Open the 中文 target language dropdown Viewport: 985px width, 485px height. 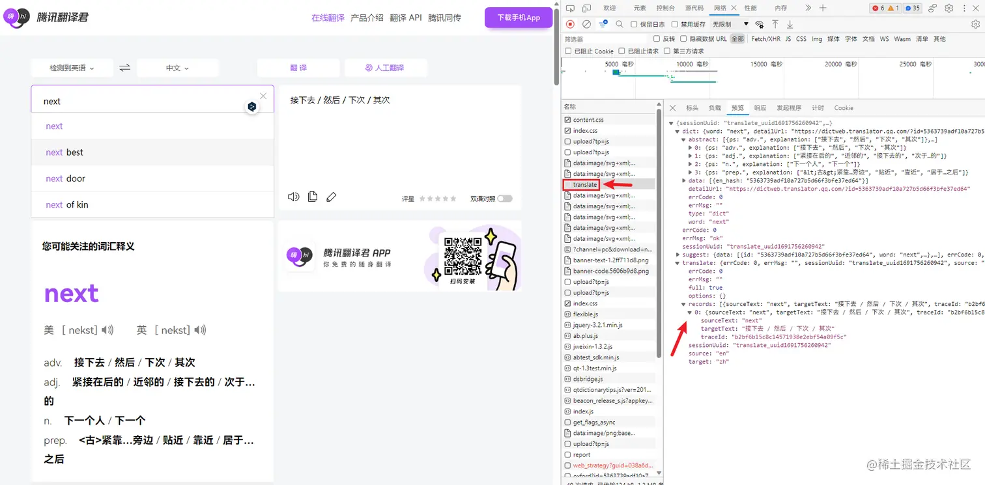point(177,68)
